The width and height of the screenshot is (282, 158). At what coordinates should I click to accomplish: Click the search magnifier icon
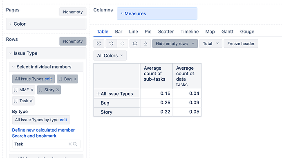[75, 144]
